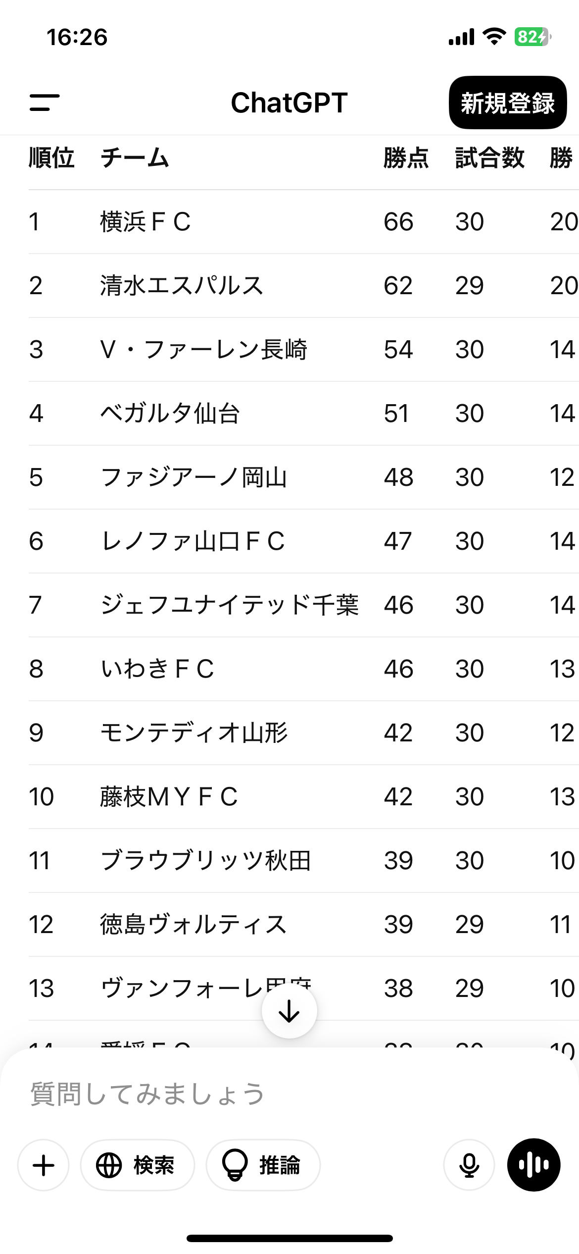Viewport: 579px width, 1254px height.
Task: Open the sidebar menu icon
Action: coord(45,103)
